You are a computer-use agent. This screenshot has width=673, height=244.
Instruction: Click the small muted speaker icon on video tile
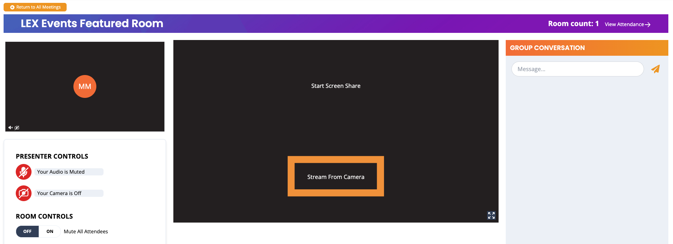(10, 128)
